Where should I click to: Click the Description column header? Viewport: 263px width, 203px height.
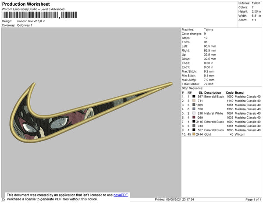tap(213, 93)
